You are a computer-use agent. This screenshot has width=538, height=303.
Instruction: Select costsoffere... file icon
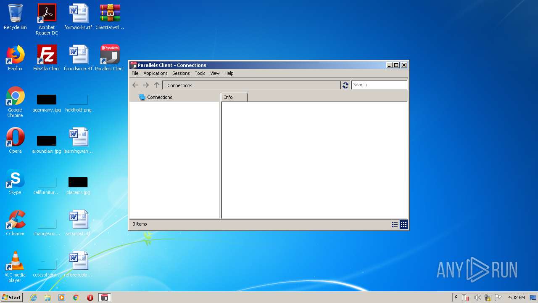pos(47,268)
